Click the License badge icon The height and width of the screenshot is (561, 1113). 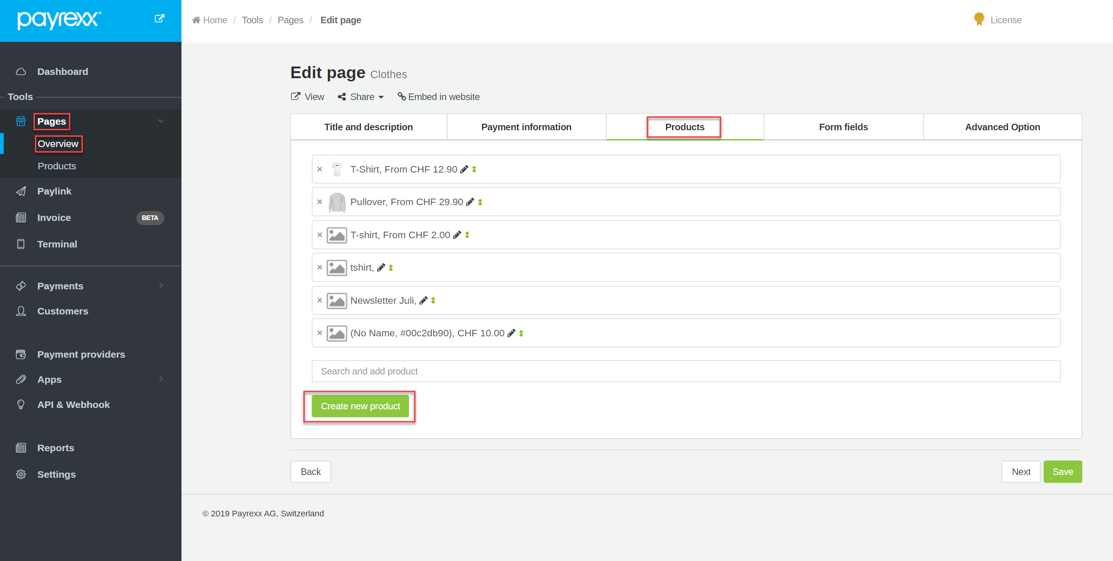[x=979, y=19]
